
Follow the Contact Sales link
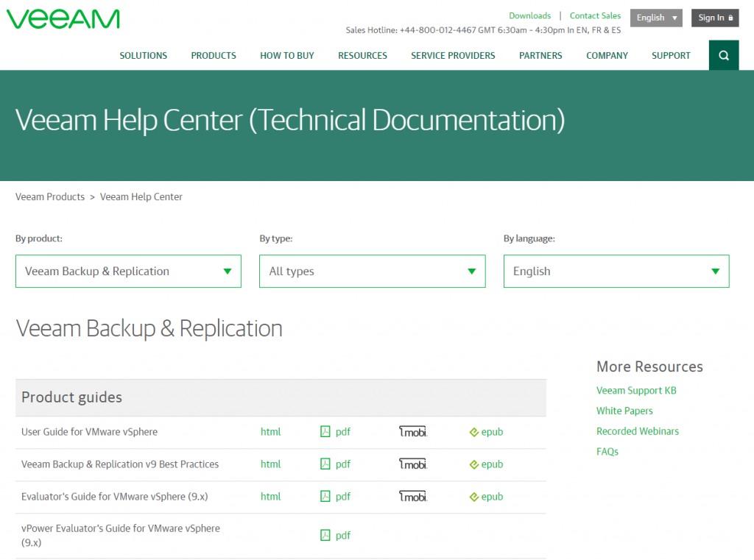[x=595, y=16]
